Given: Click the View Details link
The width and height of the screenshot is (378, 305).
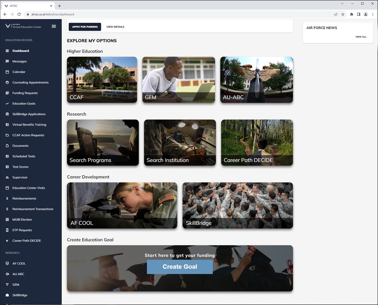Looking at the screenshot, I should (115, 27).
